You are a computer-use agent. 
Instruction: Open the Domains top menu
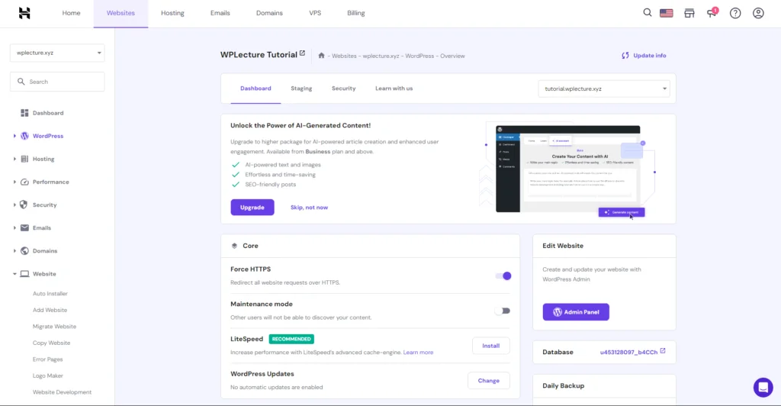pyautogui.click(x=269, y=13)
